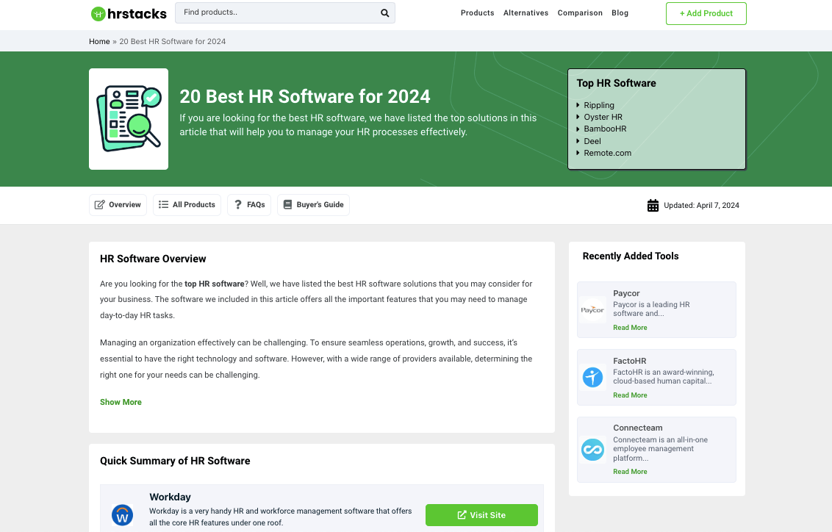The height and width of the screenshot is (532, 832).
Task: Open the FactoHR title link
Action: click(x=629, y=361)
